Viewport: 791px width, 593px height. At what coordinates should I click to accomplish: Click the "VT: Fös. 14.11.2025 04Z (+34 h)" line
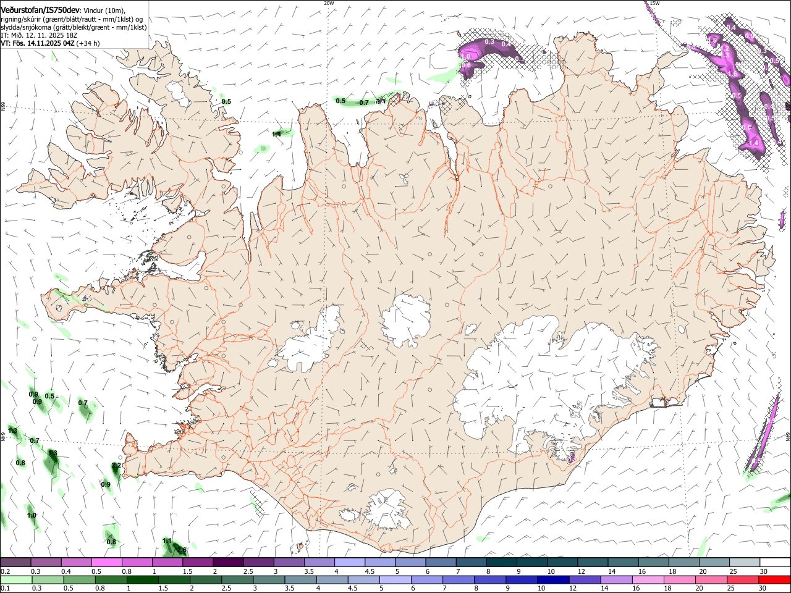click(50, 43)
